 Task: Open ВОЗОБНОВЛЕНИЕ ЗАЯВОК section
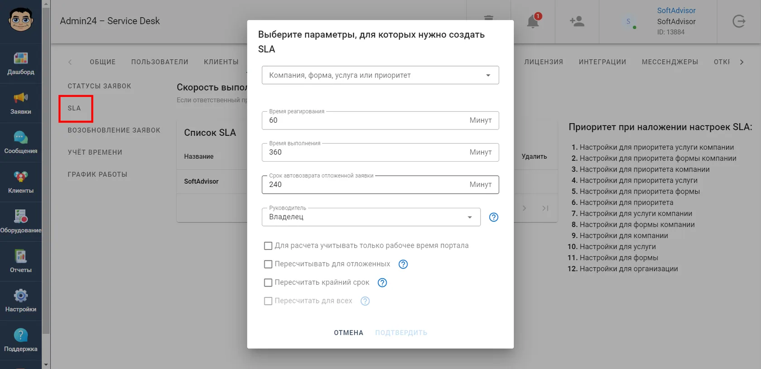point(114,130)
